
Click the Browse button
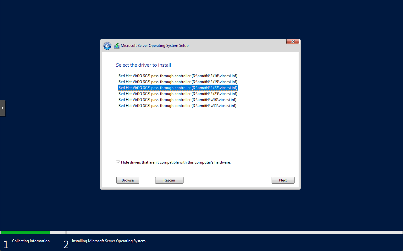128,180
